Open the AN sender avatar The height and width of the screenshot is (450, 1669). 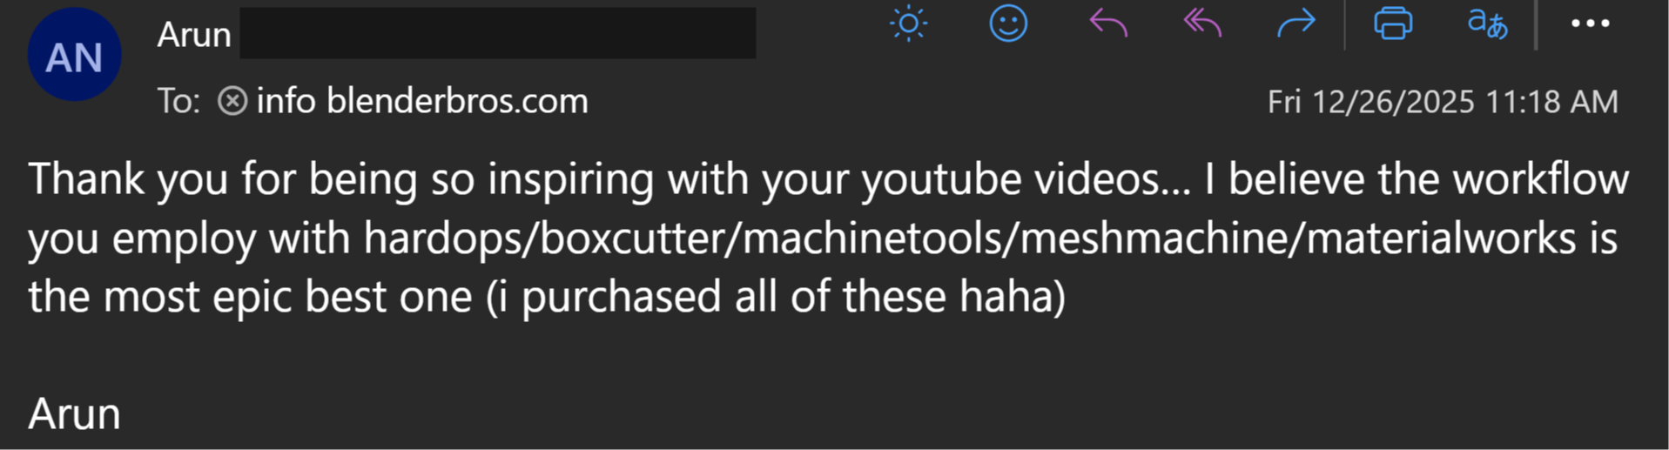pyautogui.click(x=74, y=55)
